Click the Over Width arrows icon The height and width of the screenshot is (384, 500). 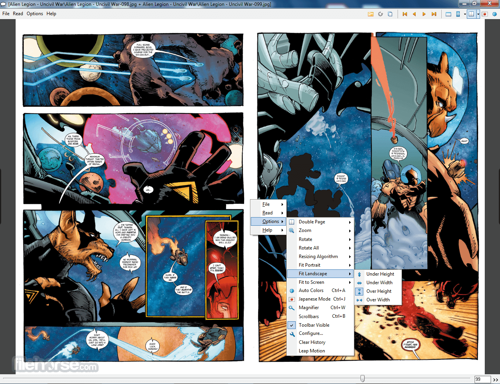[359, 300]
